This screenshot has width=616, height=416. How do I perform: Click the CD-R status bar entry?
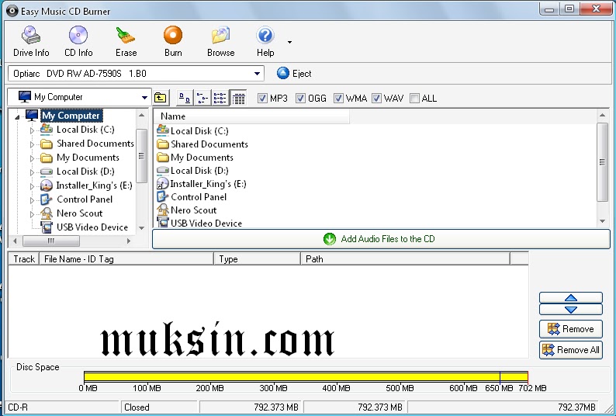(x=63, y=407)
